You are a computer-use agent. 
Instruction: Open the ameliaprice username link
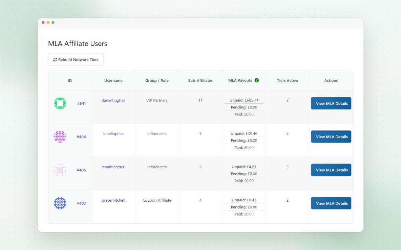[113, 134]
